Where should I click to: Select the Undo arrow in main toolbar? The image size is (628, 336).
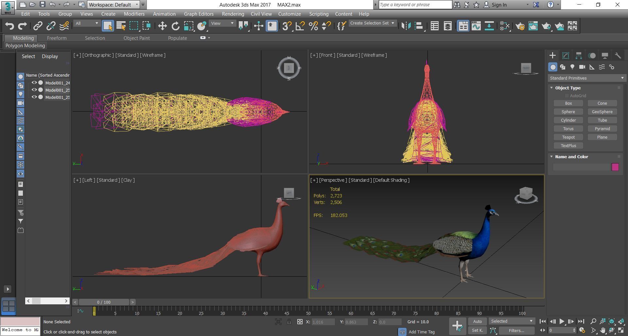point(9,26)
